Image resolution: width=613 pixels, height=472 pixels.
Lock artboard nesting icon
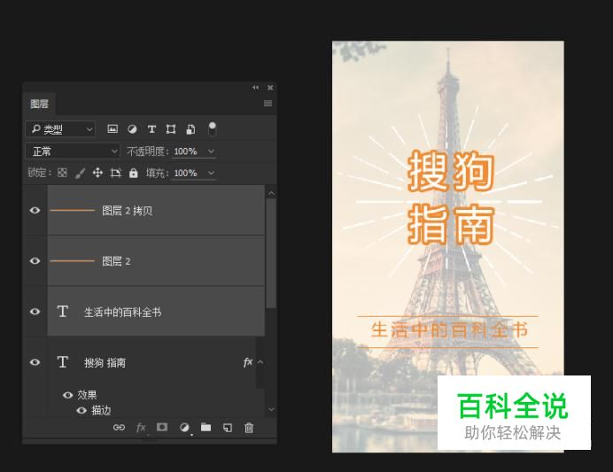click(115, 173)
